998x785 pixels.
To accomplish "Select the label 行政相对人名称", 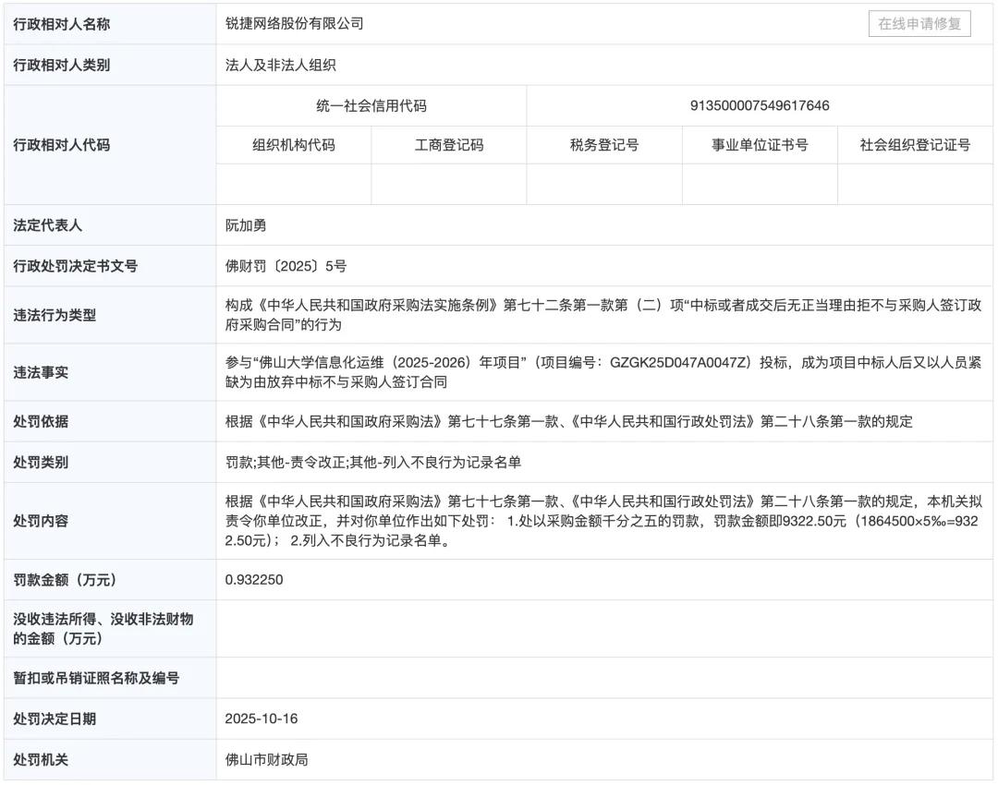I will 62,24.
